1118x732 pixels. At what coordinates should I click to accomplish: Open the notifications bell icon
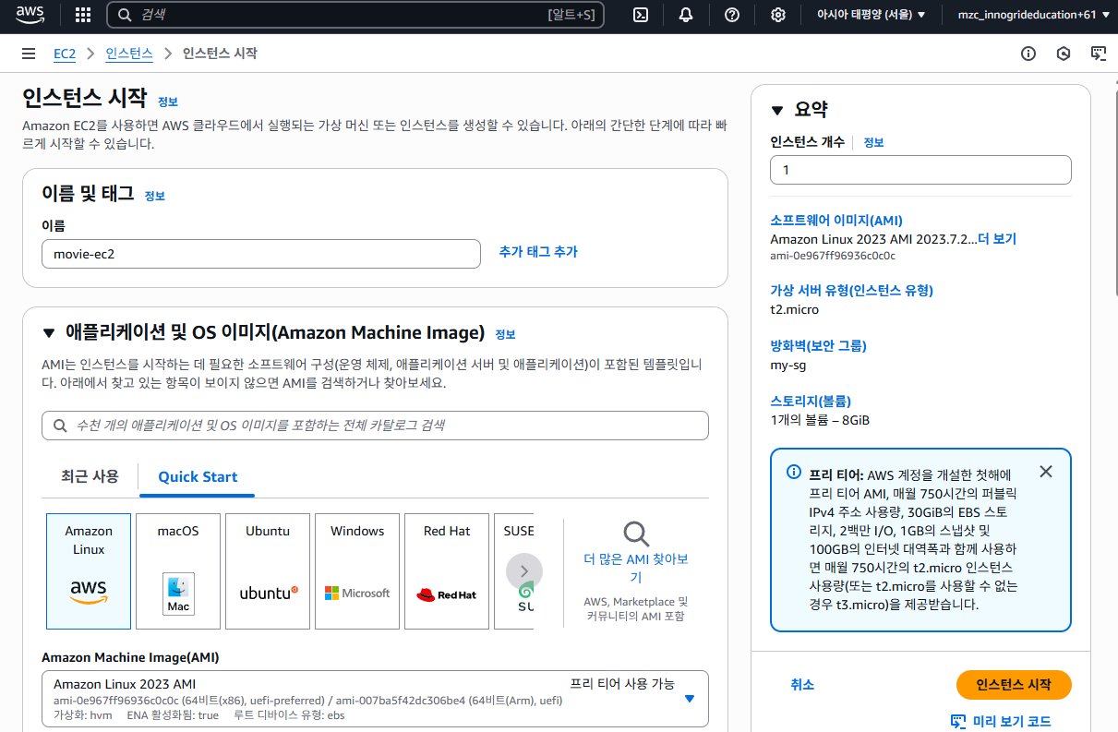pyautogui.click(x=686, y=15)
